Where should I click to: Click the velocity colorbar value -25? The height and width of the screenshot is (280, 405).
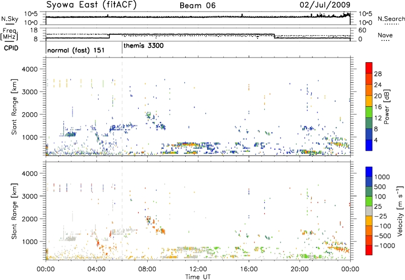tap(381, 216)
